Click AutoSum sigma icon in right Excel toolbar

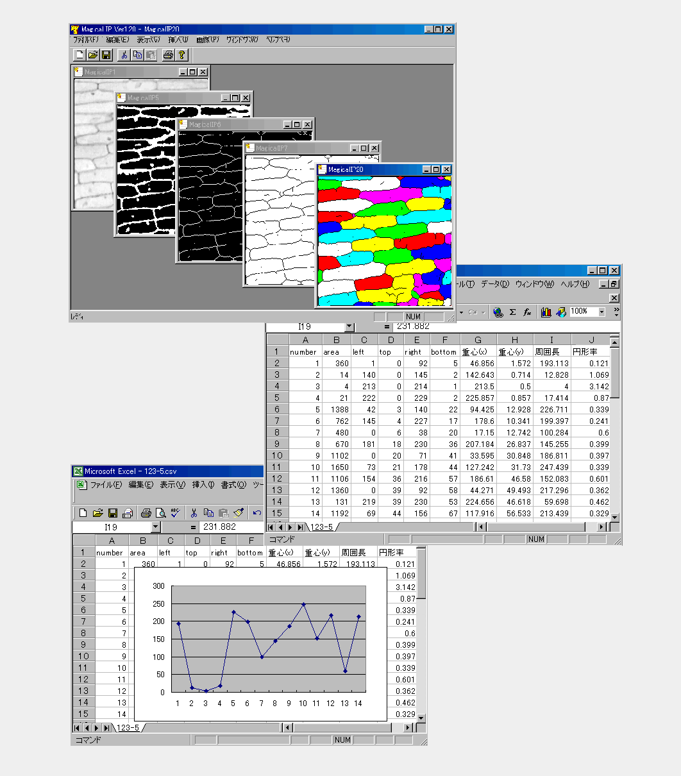[x=512, y=312]
